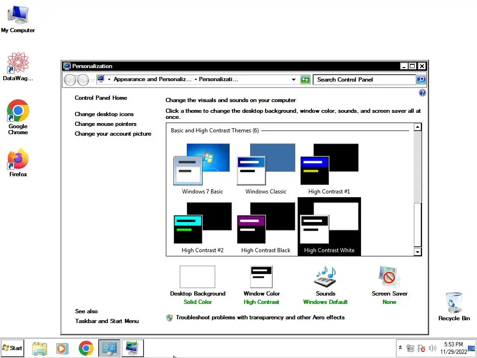This screenshot has height=358, width=477.
Task: Click the None screen saver link
Action: point(389,302)
